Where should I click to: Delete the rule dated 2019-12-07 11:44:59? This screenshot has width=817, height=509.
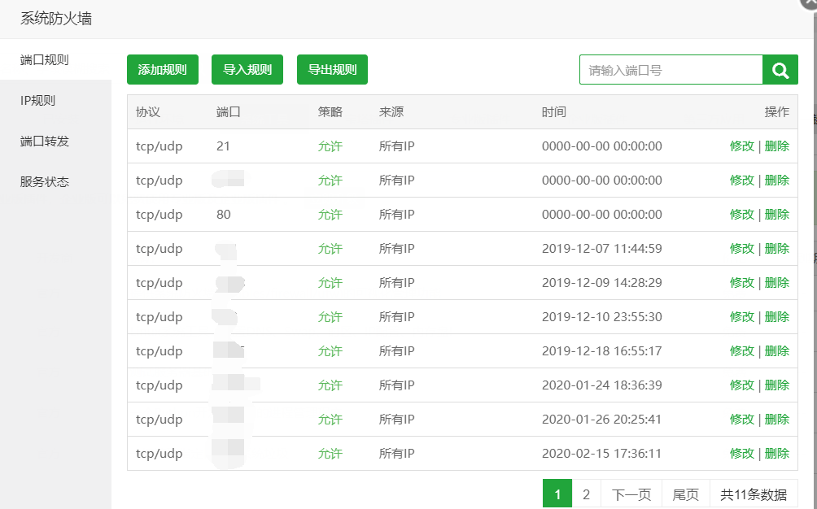[777, 249]
